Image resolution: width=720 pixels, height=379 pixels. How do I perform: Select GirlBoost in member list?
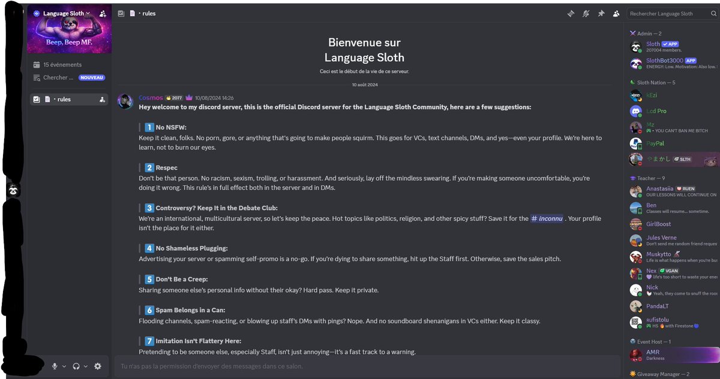[x=673, y=224]
